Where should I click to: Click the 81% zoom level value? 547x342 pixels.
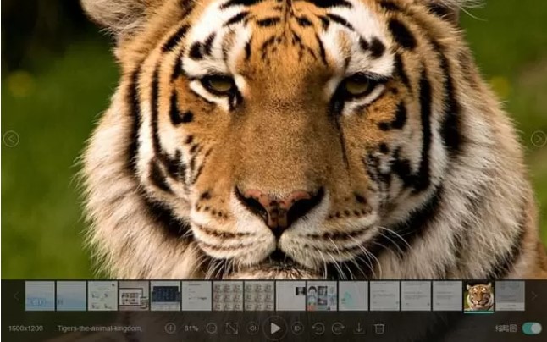click(x=191, y=328)
